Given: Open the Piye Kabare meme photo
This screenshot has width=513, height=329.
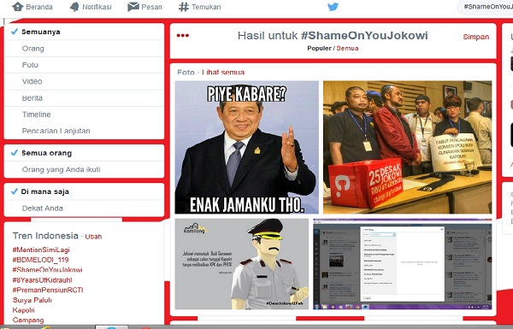Looking at the screenshot, I should [247, 147].
